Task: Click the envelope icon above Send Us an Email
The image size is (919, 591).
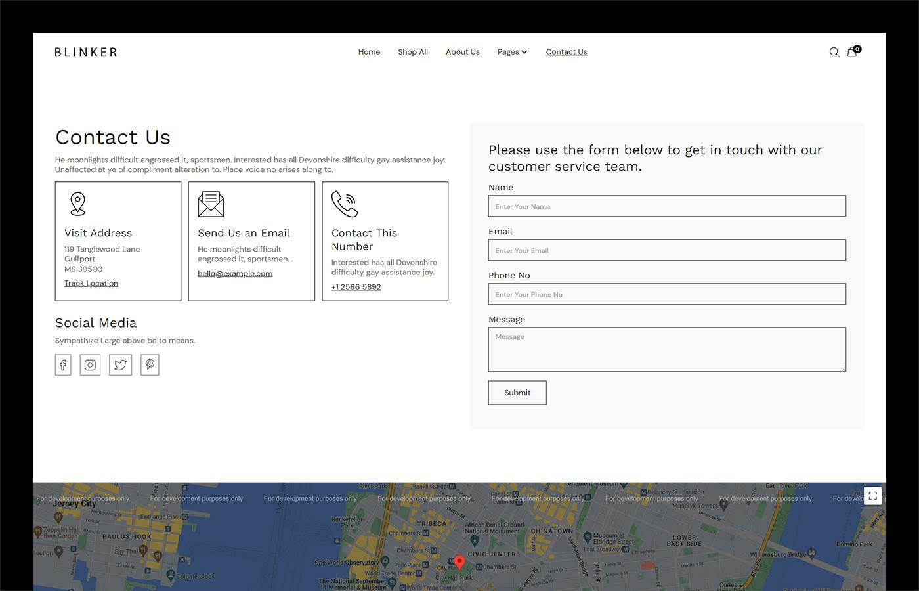Action: (x=210, y=204)
